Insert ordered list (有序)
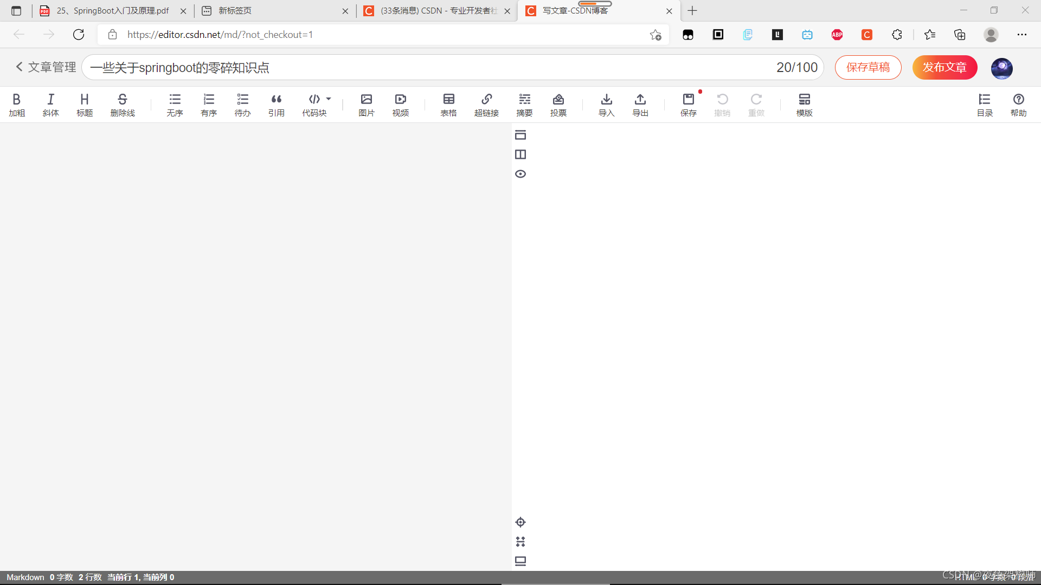The width and height of the screenshot is (1041, 585). point(209,105)
